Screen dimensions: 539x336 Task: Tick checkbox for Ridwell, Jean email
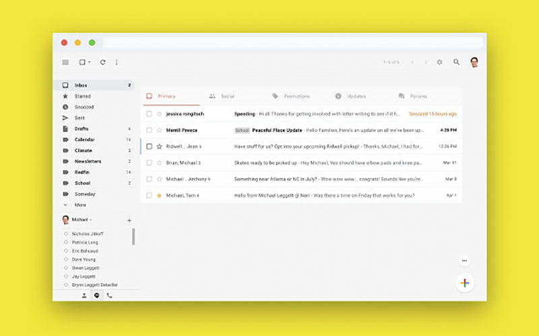(x=149, y=146)
